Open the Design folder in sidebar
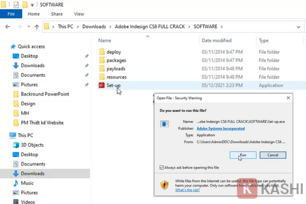The image size is (306, 204). [28, 104]
